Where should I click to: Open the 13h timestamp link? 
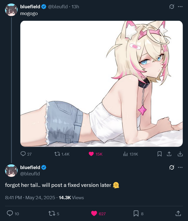pyautogui.click(x=75, y=7)
